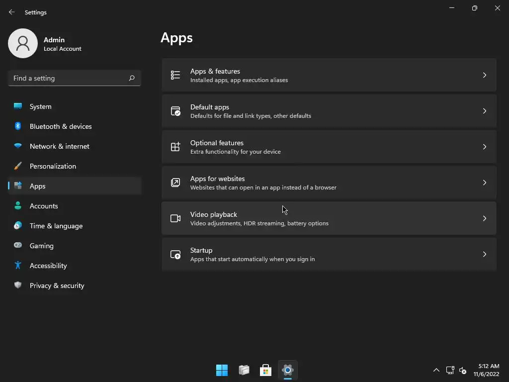Screen dimensions: 509x382
Task: Show hidden icons in the system tray
Action: [x=436, y=370]
